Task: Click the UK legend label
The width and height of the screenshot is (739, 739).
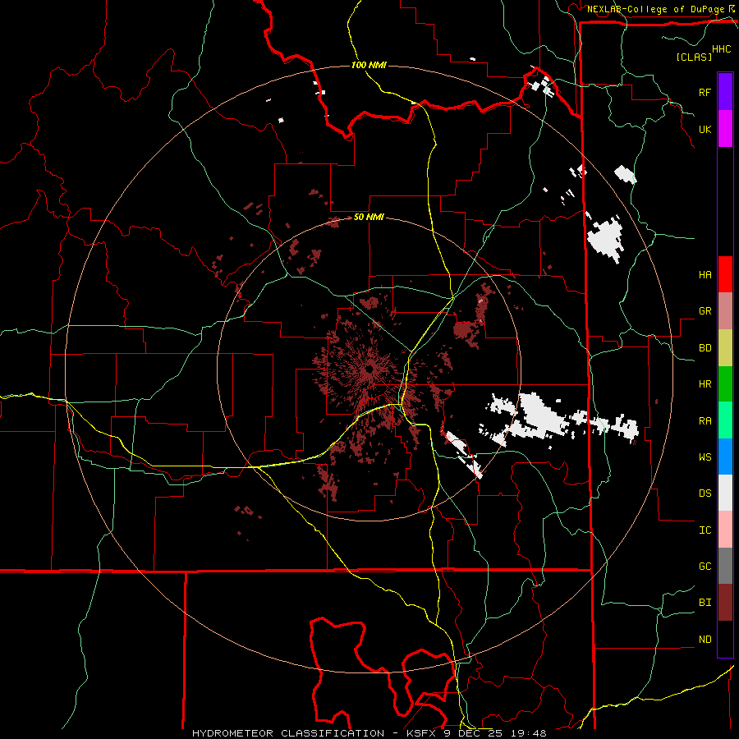Action: 705,129
